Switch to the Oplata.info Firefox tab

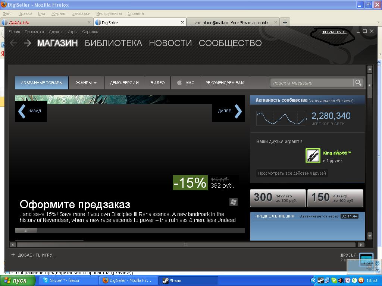pos(47,22)
